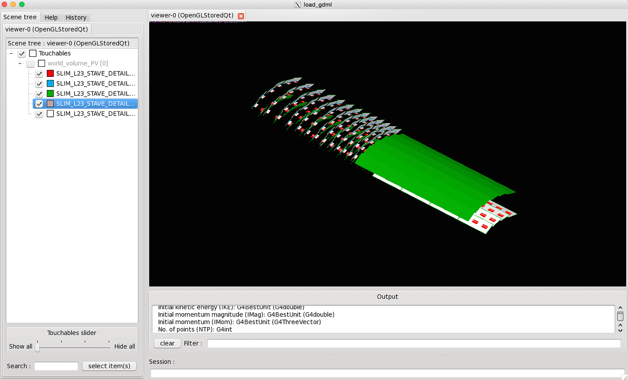Collapse the world_volume_PV tree branch

click(20, 63)
